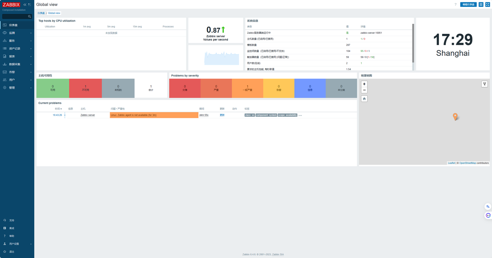The width and height of the screenshot is (492, 258).
Task: Sort problems by 时间 column header
Action: click(x=58, y=109)
